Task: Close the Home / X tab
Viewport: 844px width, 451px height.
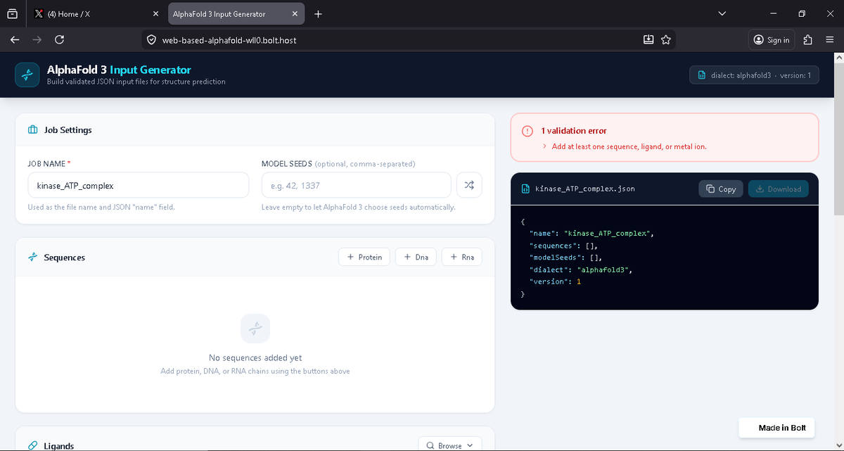Action: click(155, 13)
